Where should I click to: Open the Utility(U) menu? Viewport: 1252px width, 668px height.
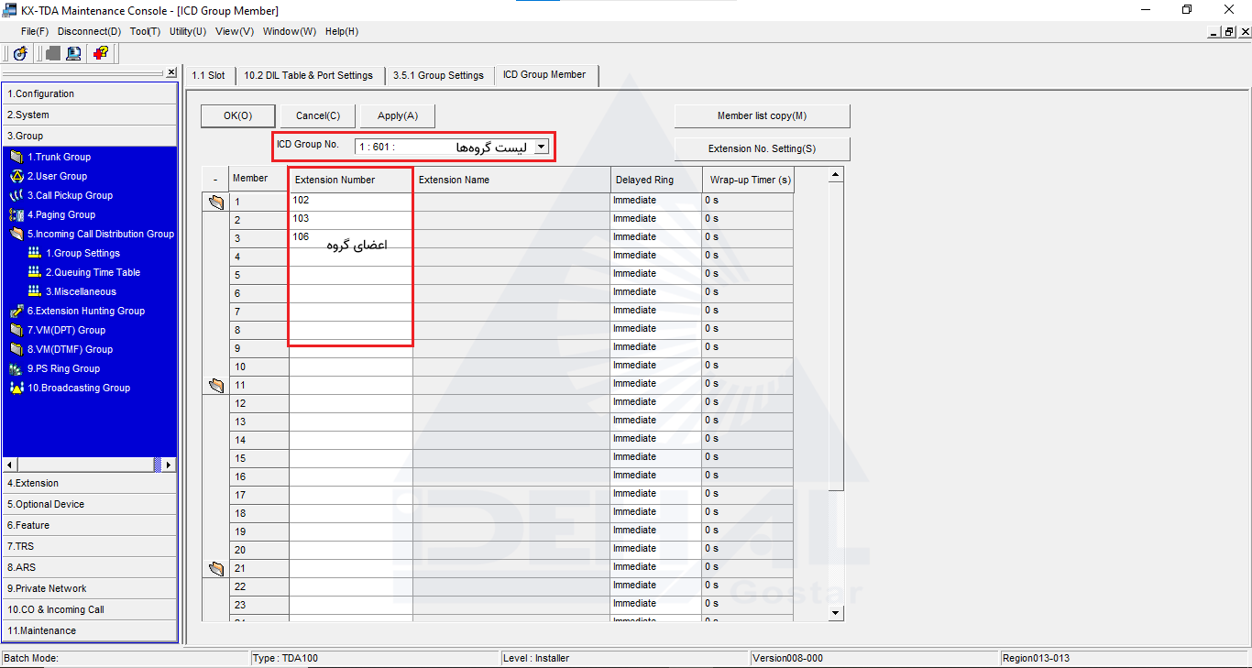point(188,31)
